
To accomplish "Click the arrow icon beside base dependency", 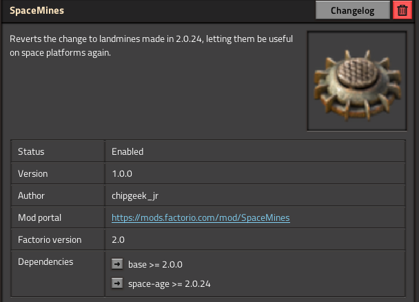I will coord(117,264).
